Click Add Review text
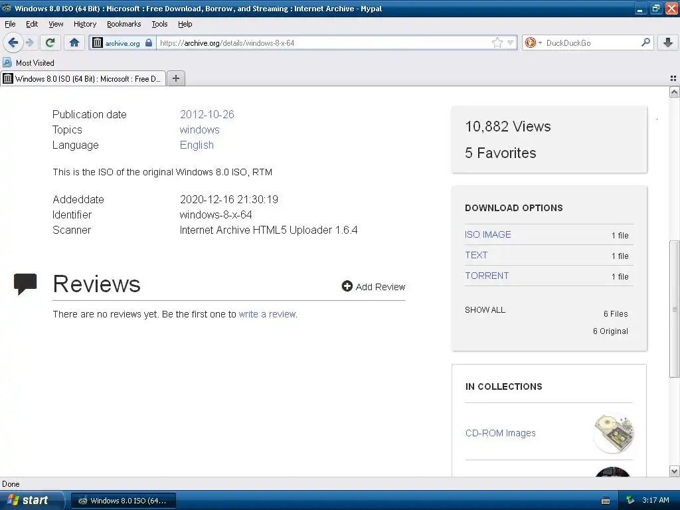Screen dimensions: 680x510 pyautogui.click(x=381, y=287)
